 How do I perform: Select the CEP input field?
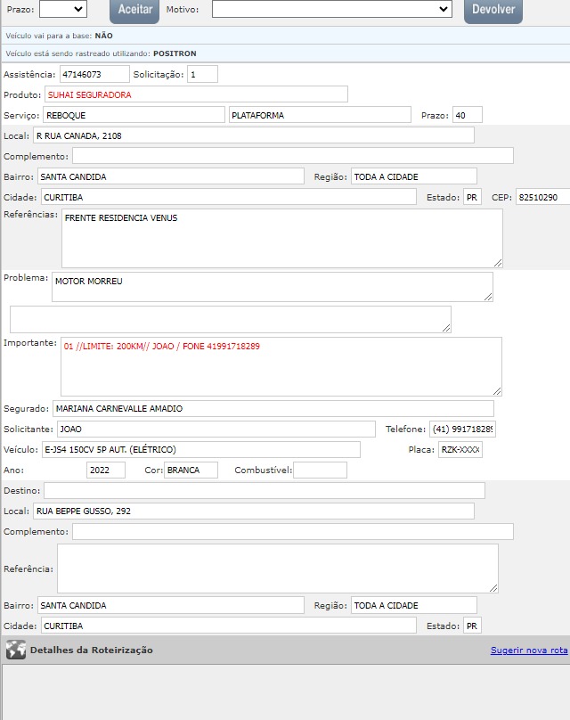(542, 197)
